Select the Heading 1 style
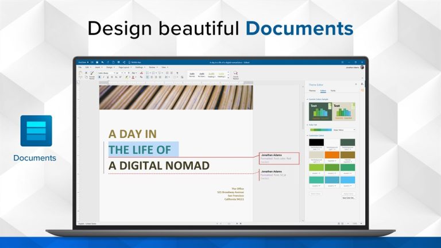This screenshot has width=441, height=248. click(x=211, y=74)
